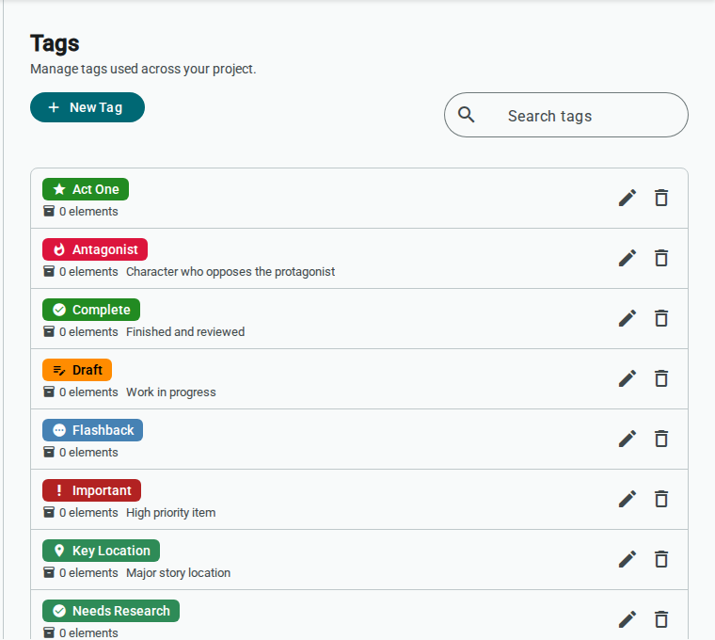Click 'Work in progress' description

[171, 392]
